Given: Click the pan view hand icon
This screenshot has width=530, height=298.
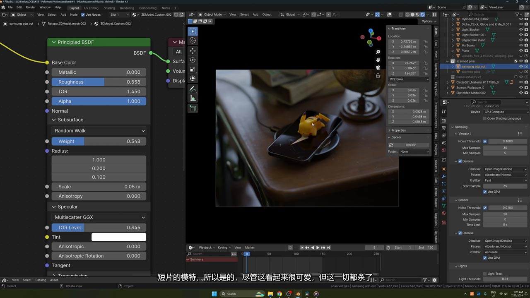Looking at the screenshot, I should point(378,60).
